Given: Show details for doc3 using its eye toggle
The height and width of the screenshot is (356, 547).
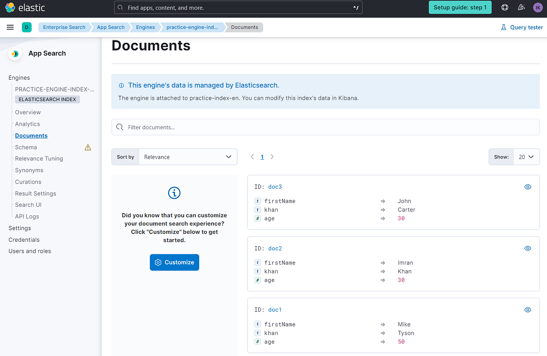Looking at the screenshot, I should [x=527, y=187].
